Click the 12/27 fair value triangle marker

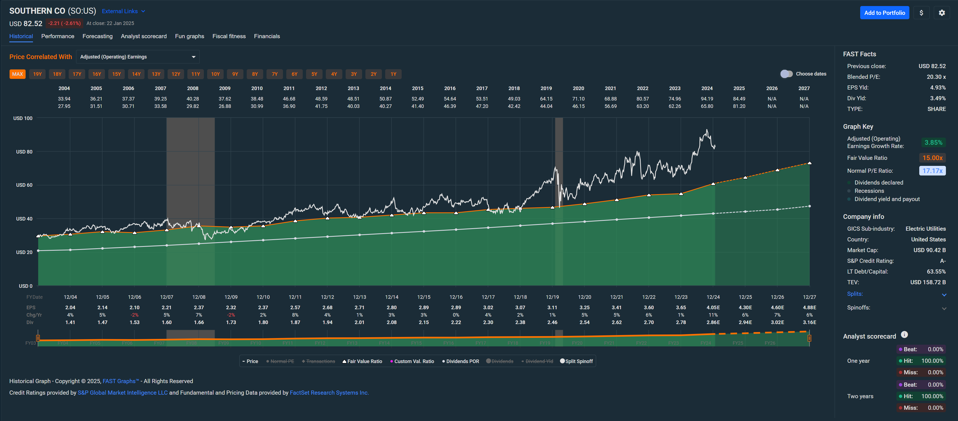810,163
